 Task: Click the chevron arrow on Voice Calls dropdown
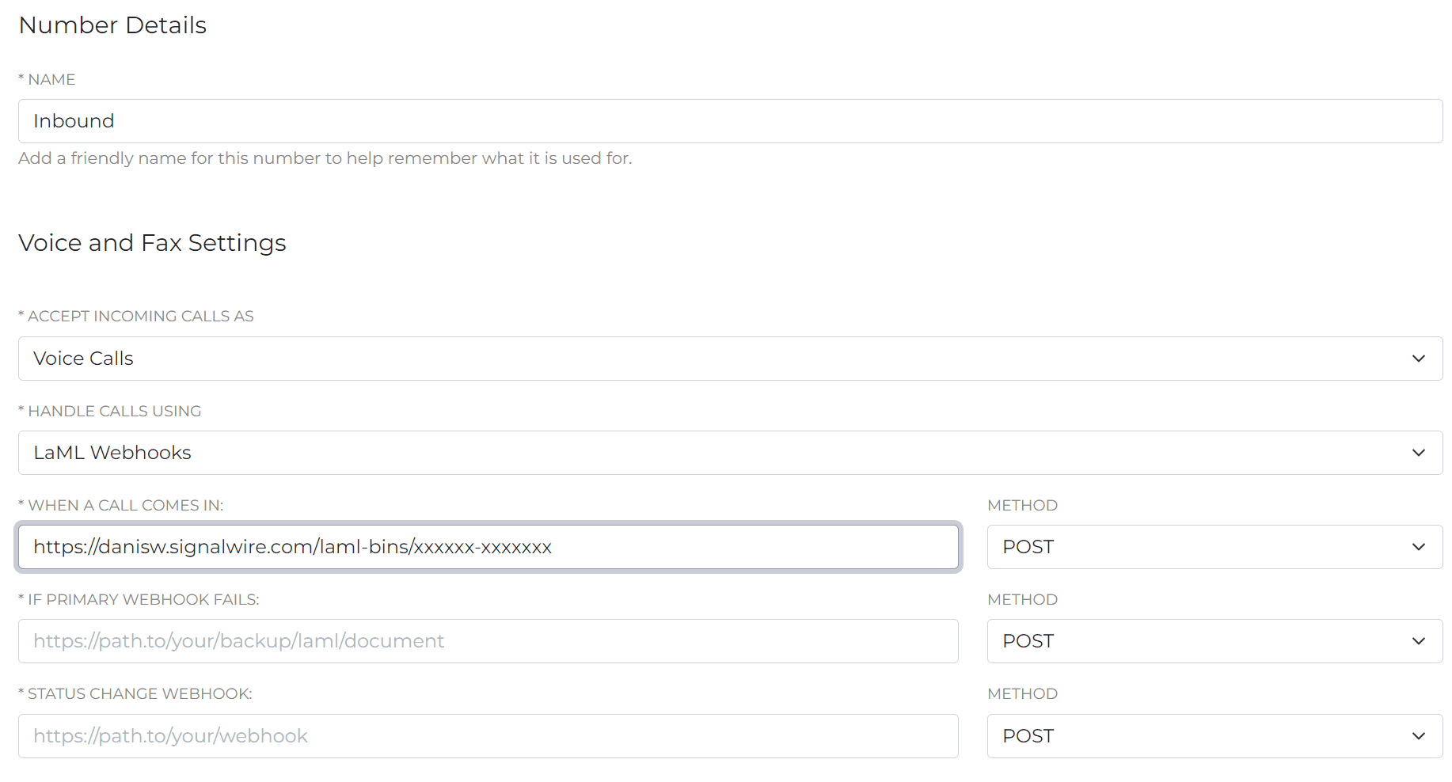pyautogui.click(x=1418, y=359)
